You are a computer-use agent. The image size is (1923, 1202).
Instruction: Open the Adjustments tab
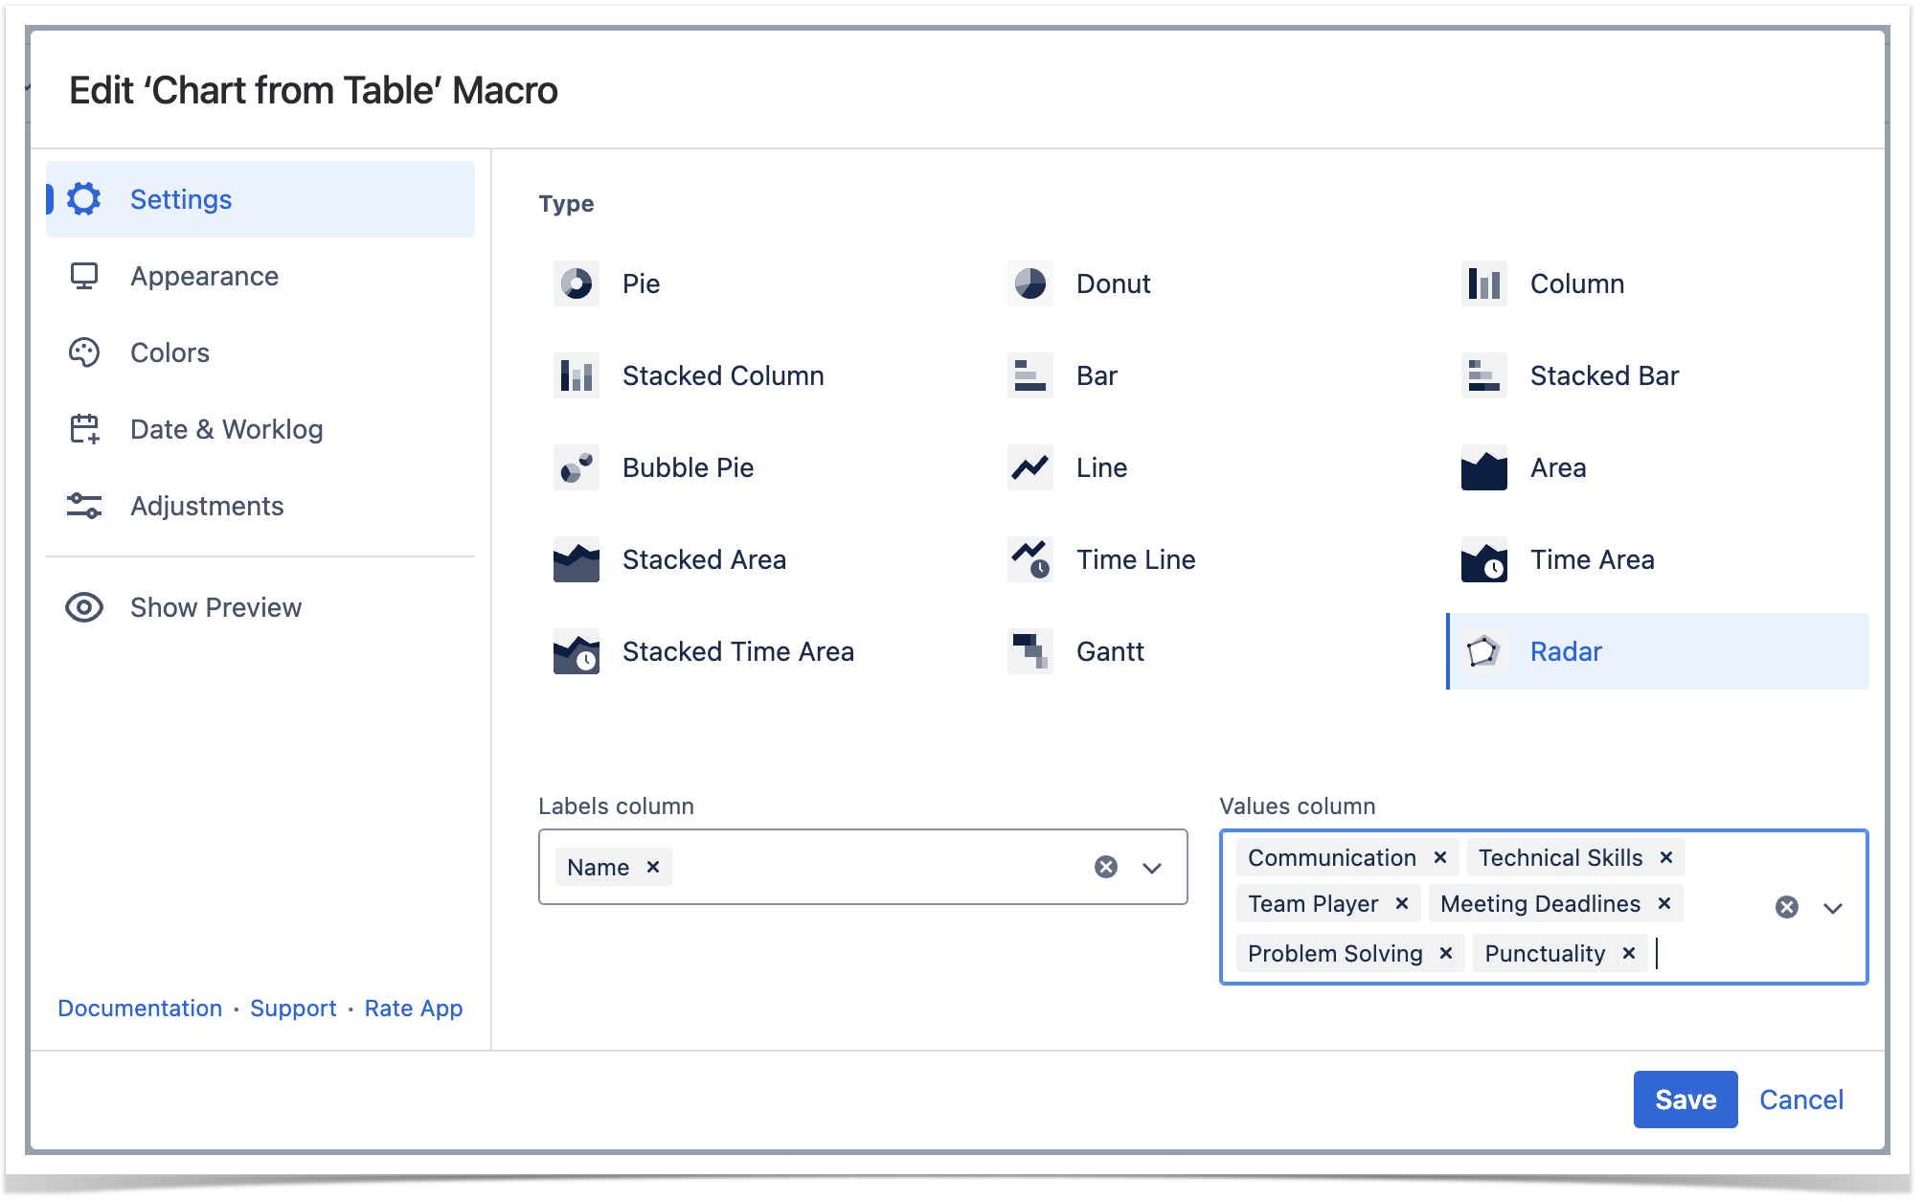pyautogui.click(x=206, y=506)
